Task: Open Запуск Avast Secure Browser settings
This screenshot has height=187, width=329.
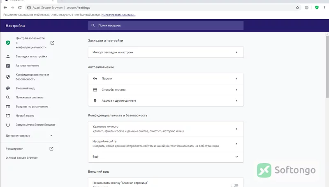Action: pyautogui.click(x=35, y=125)
